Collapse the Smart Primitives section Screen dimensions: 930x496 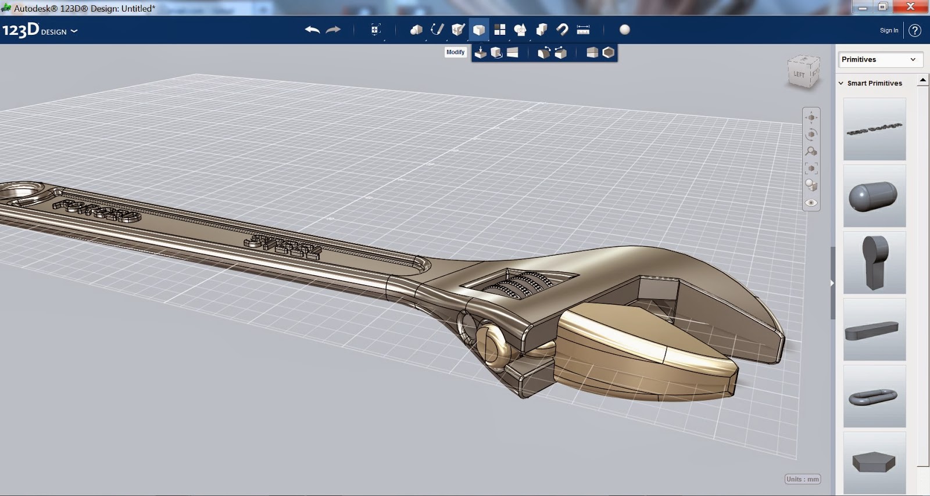pyautogui.click(x=841, y=83)
